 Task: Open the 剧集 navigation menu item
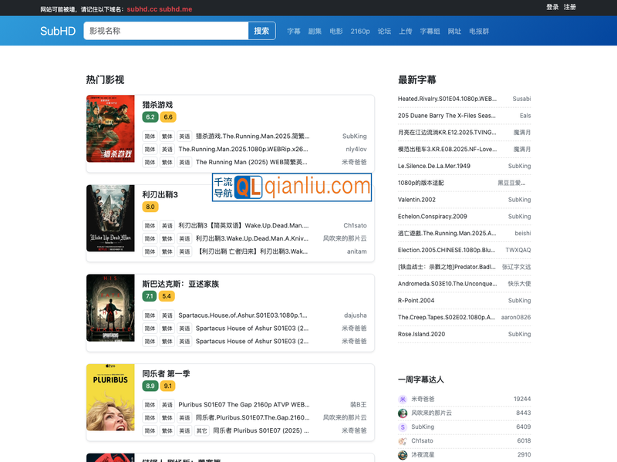tap(315, 32)
